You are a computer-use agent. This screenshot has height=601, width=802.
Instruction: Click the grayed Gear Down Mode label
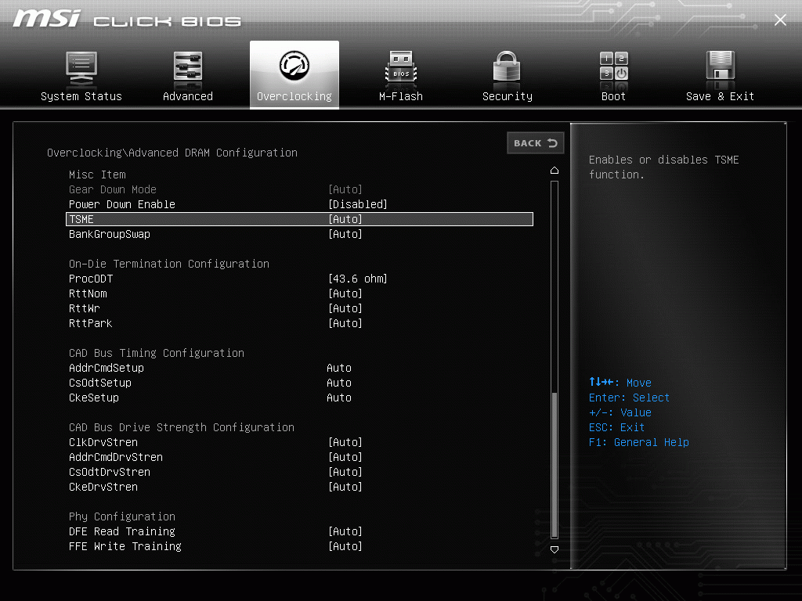pos(113,189)
